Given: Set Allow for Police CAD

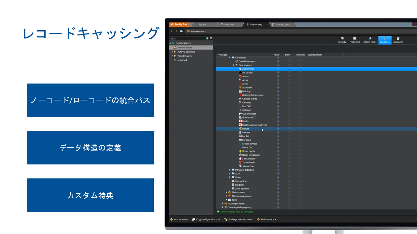Looking at the screenshot, I should click(278, 148).
